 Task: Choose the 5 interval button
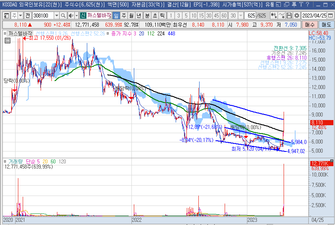186,16
